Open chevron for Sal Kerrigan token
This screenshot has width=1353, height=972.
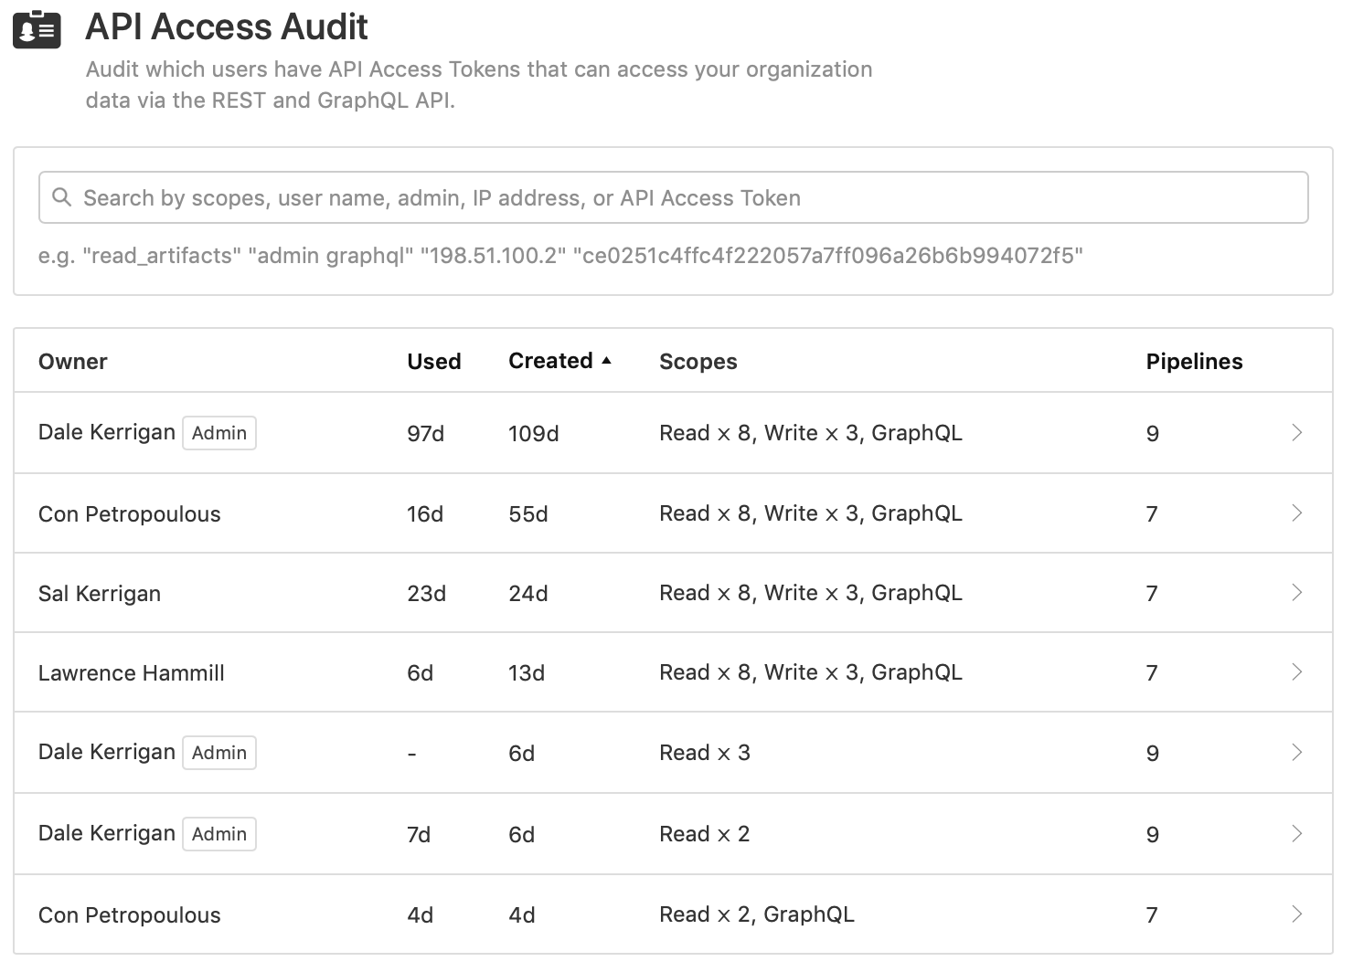[1296, 593]
